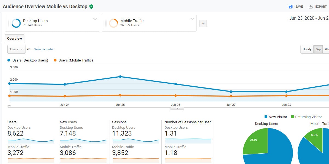Click the Select a metric link
Screen dimensions: 329x164
44,49
